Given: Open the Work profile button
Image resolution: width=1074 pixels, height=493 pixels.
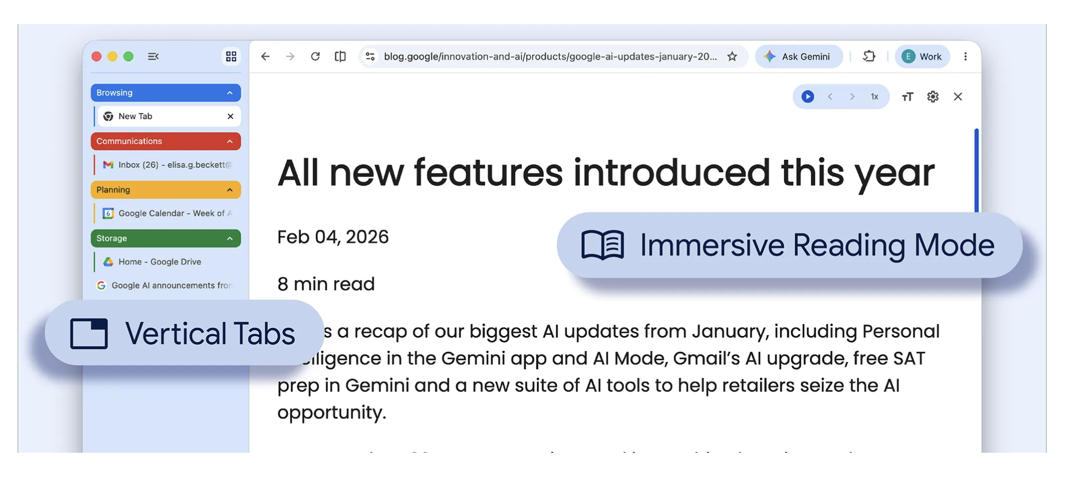Looking at the screenshot, I should click(922, 56).
